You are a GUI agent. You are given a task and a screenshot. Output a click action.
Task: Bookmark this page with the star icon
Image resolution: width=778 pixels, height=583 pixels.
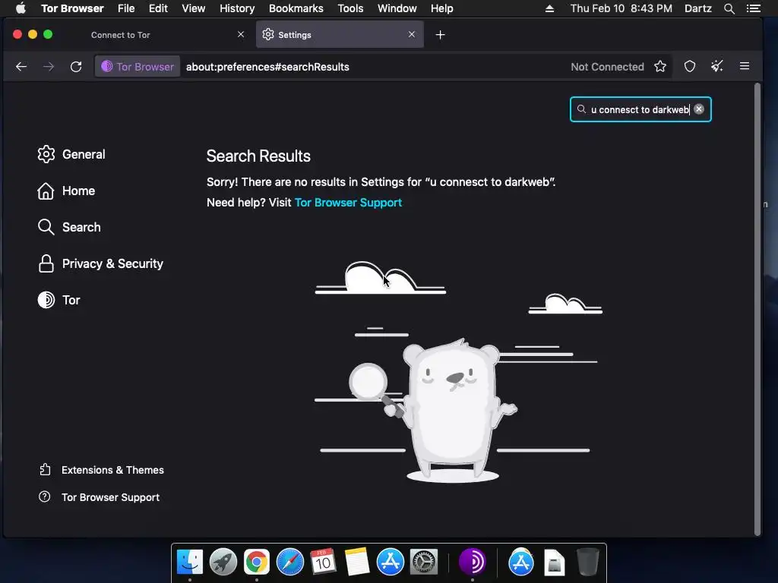click(660, 67)
